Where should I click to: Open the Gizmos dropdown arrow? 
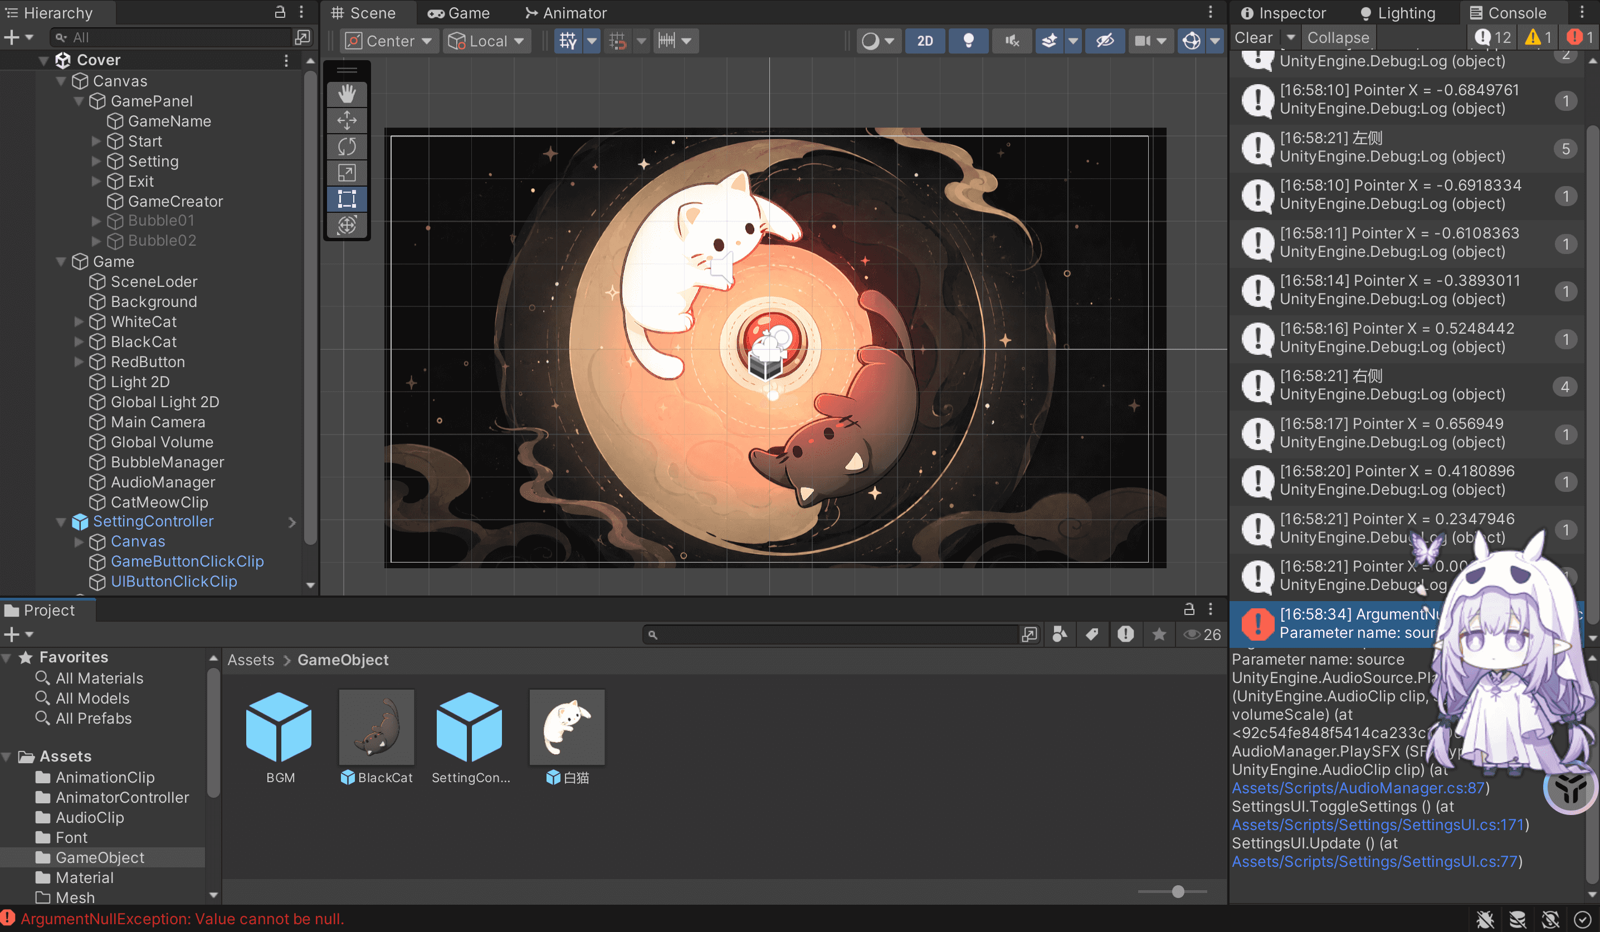[1214, 41]
